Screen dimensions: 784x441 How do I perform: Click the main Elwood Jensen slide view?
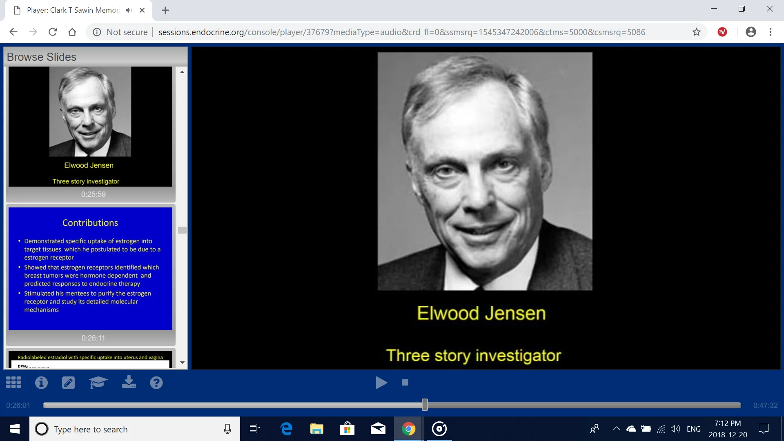tap(486, 208)
